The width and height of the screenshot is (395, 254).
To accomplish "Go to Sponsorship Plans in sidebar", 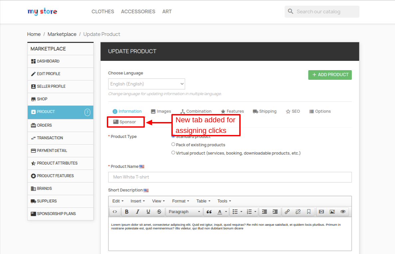I will [x=56, y=214].
